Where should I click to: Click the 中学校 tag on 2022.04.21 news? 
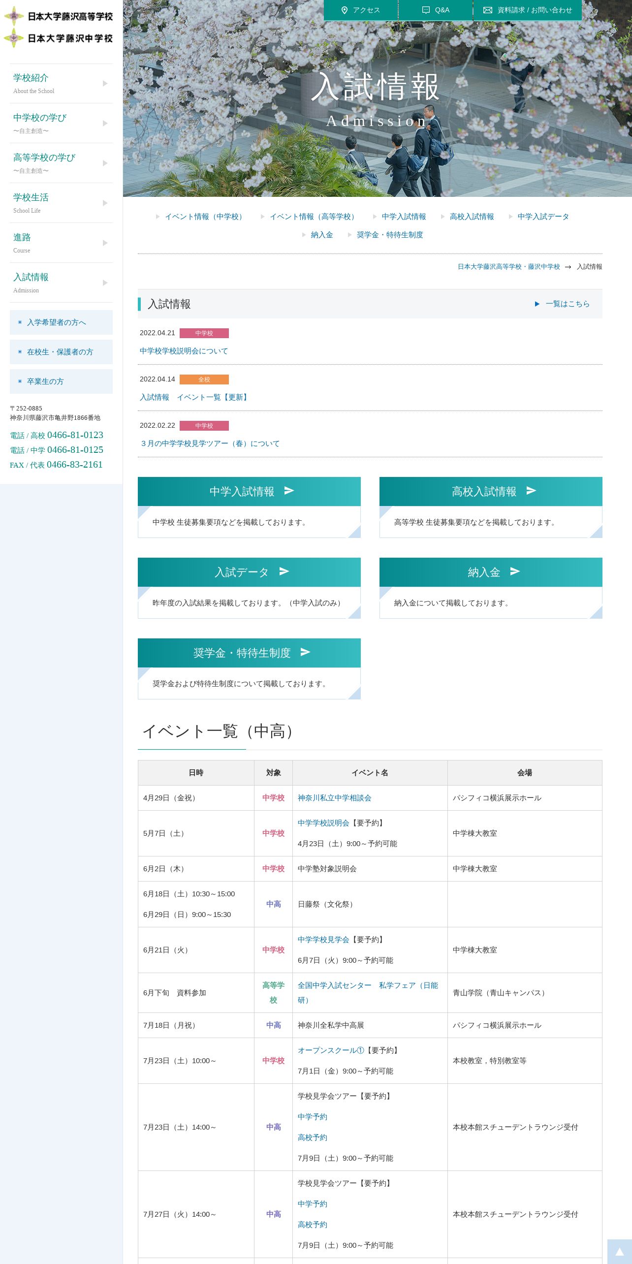[x=204, y=333]
